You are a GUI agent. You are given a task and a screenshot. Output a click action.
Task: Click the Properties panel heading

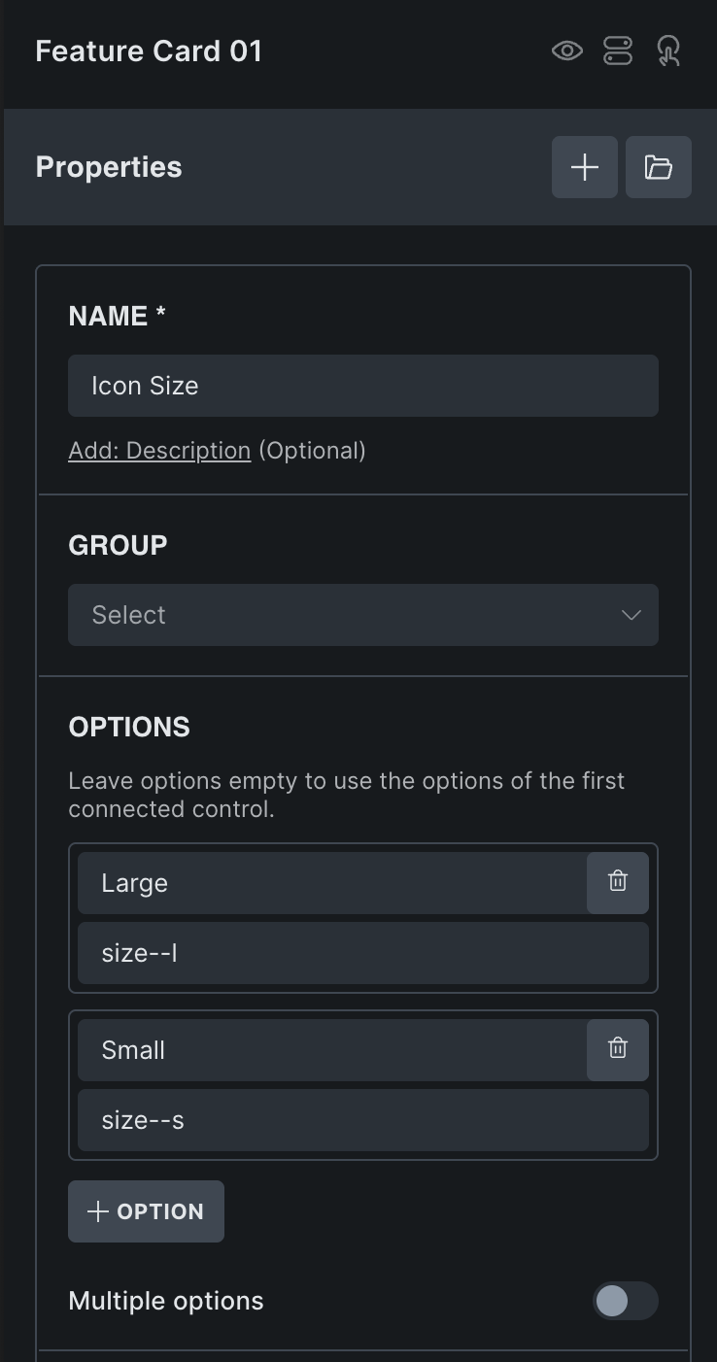tap(109, 167)
